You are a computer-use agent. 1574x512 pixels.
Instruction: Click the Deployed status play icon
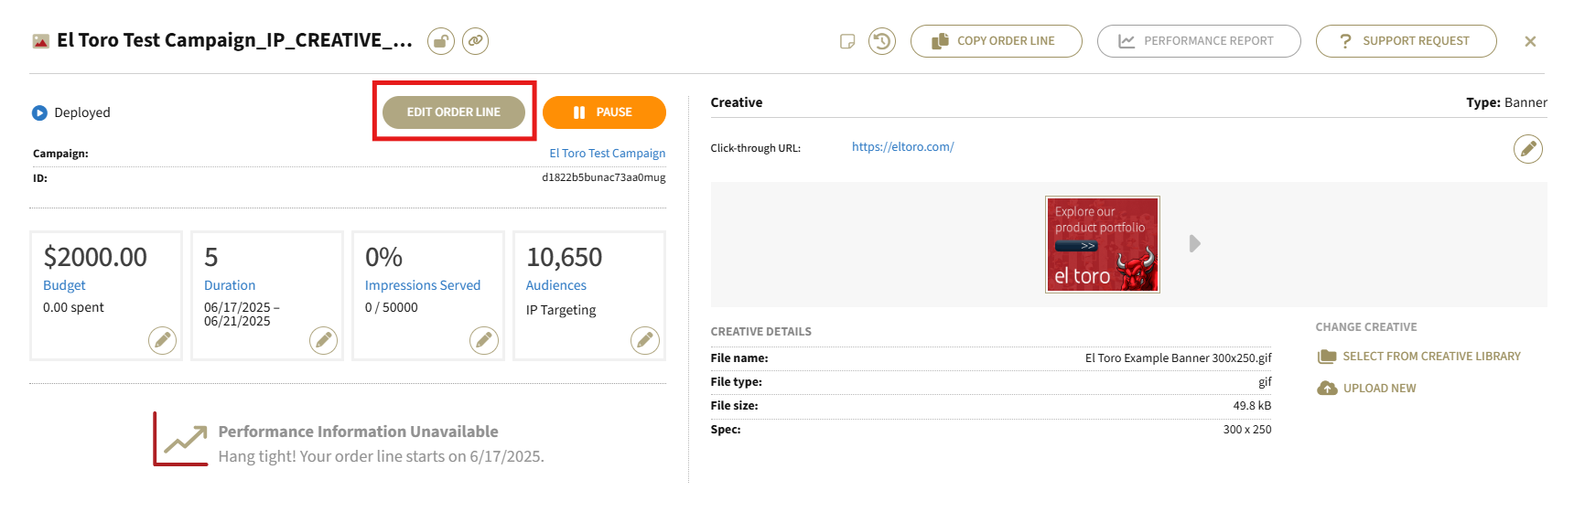point(39,113)
